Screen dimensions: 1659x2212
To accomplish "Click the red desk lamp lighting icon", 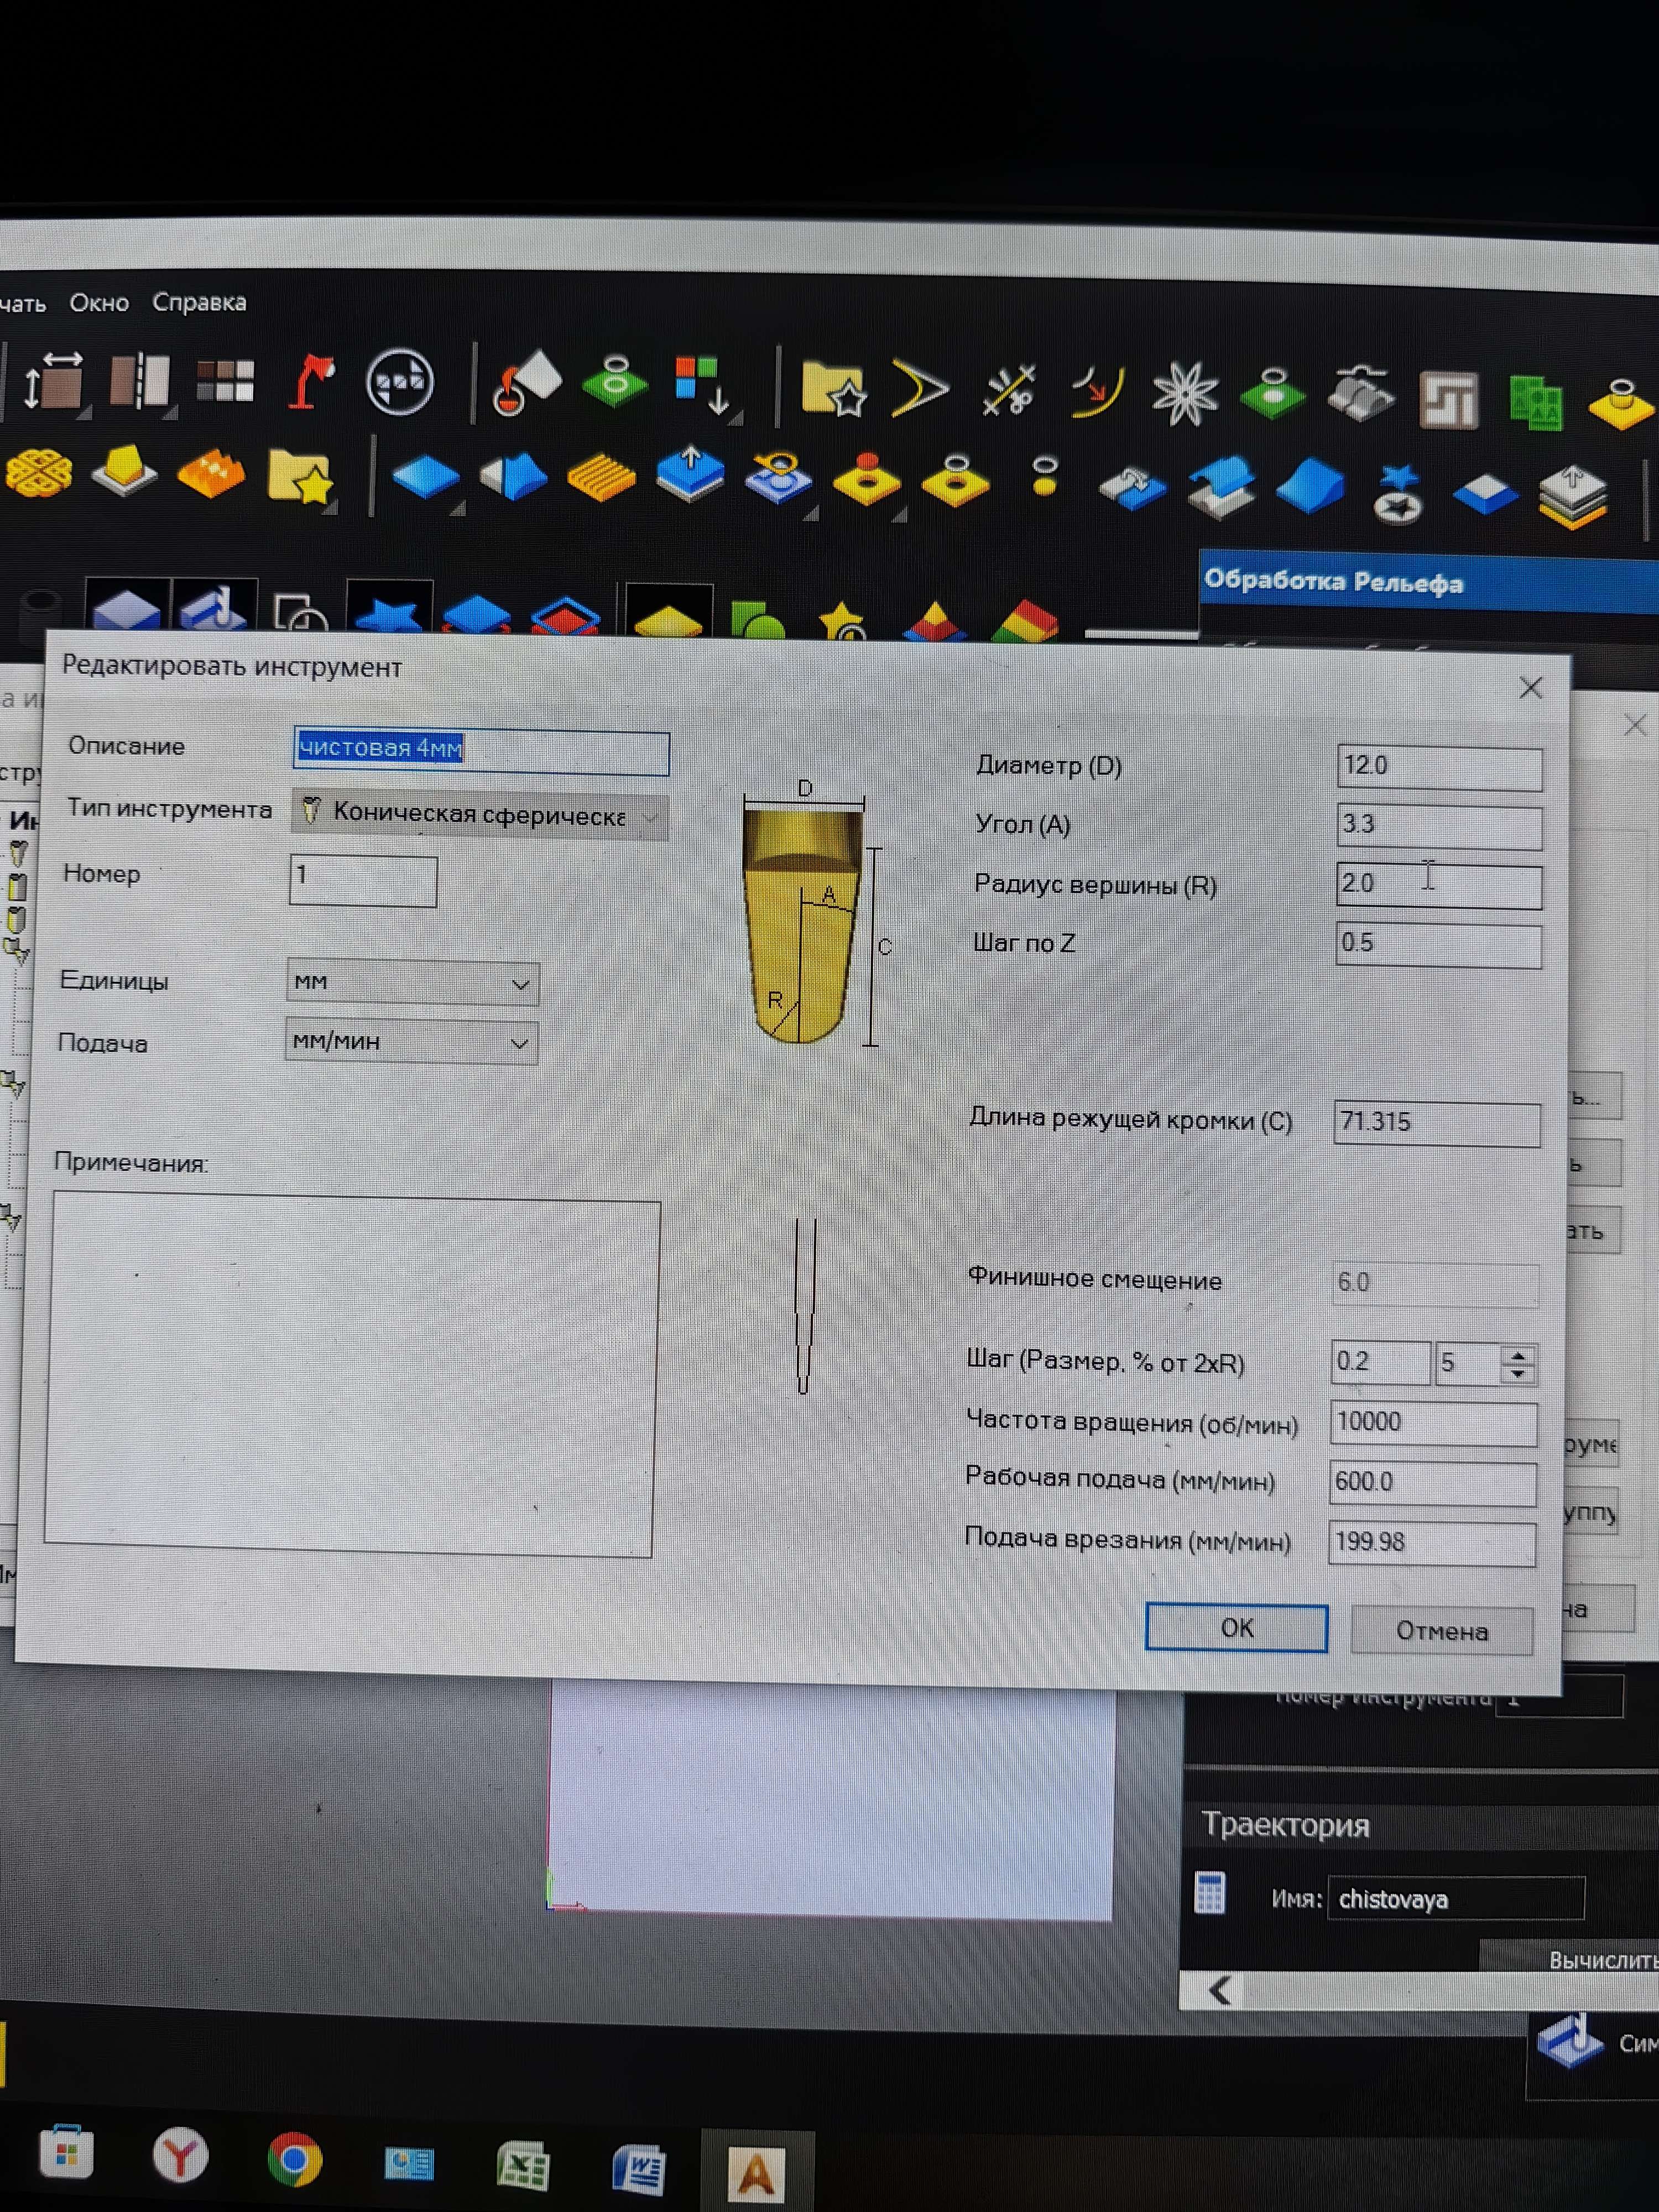I will [x=312, y=381].
